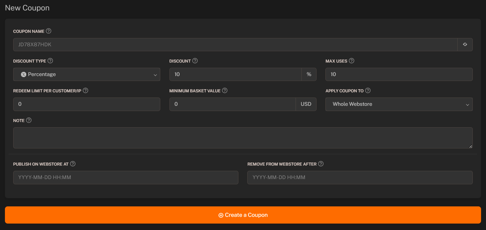The width and height of the screenshot is (486, 230).
Task: Open help for Publish On Webstore At
Action: [73, 164]
